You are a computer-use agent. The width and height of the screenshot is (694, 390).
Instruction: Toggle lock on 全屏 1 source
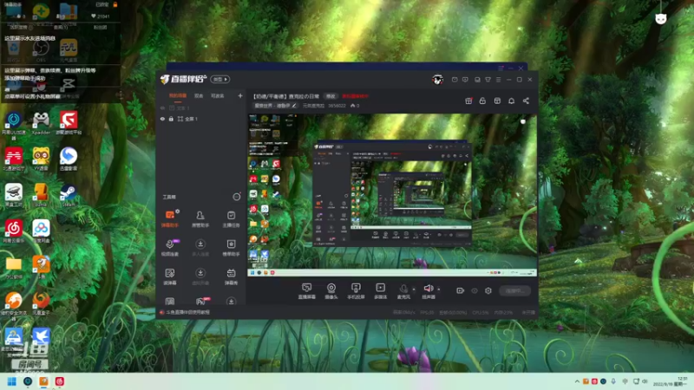click(171, 119)
